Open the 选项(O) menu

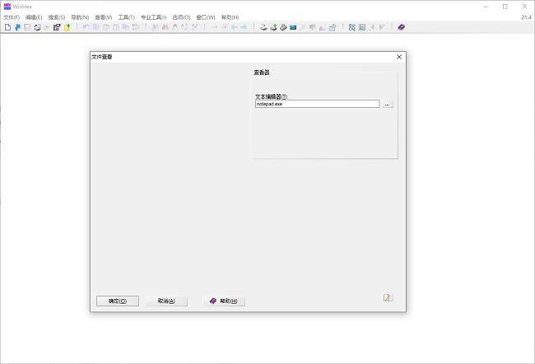181,16
